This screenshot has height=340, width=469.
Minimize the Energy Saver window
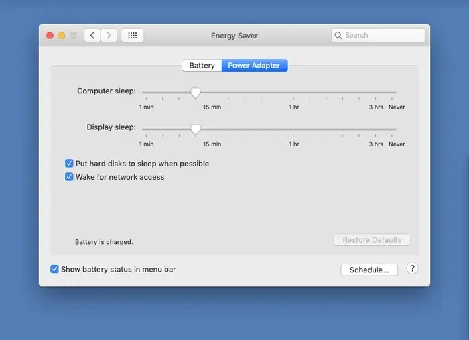coord(62,35)
